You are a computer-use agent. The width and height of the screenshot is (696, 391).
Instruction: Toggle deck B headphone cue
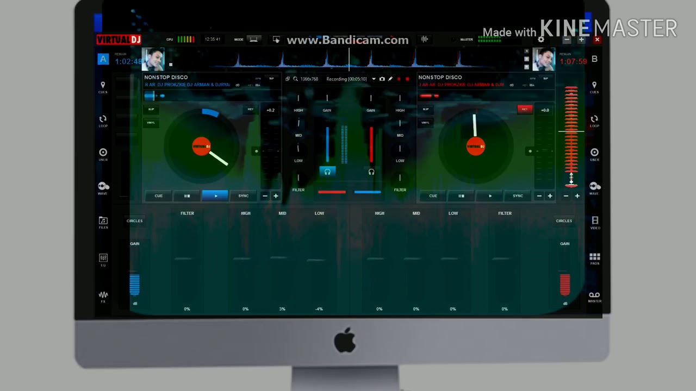(371, 172)
